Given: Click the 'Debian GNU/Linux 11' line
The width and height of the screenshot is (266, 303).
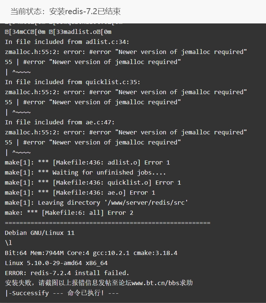Looking at the screenshot, I should [40, 233].
